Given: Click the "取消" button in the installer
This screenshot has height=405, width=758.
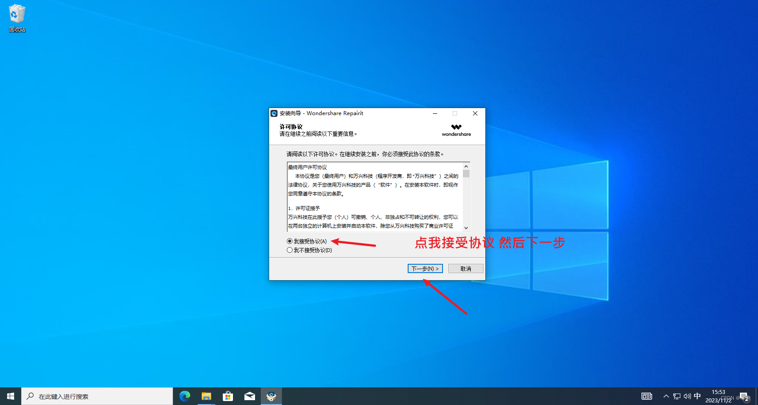Looking at the screenshot, I should [465, 269].
